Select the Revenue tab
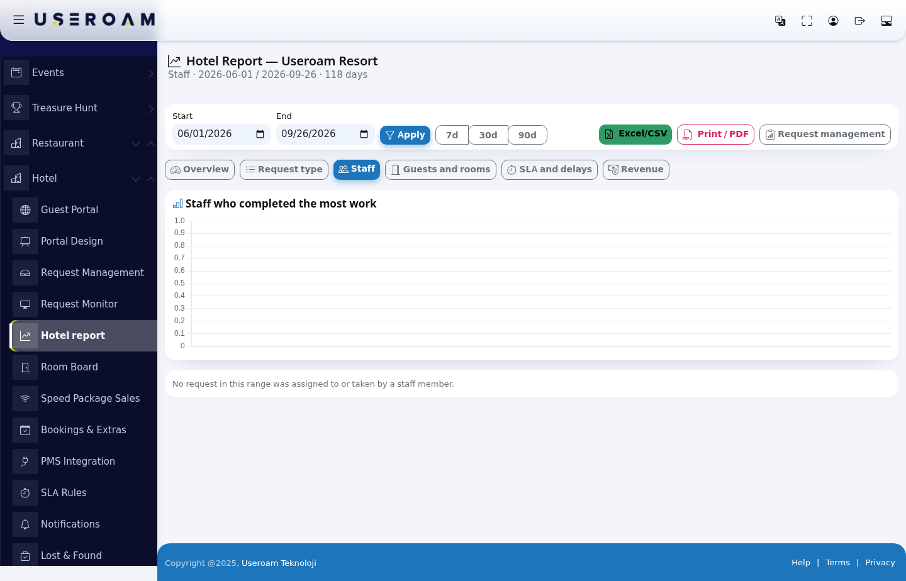The height and width of the screenshot is (581, 906). pyautogui.click(x=636, y=170)
